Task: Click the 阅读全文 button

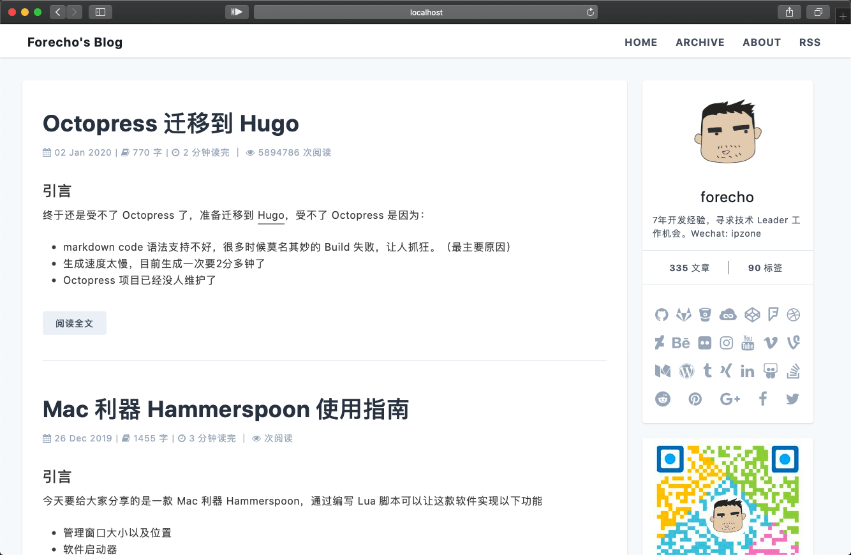Action: click(75, 323)
